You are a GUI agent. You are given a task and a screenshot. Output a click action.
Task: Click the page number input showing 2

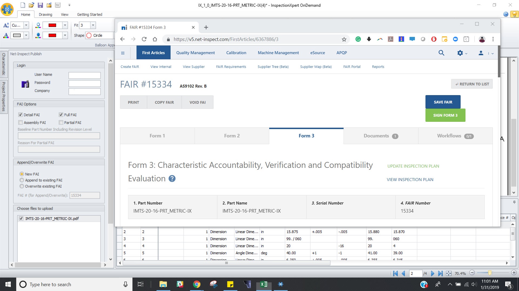416,273
